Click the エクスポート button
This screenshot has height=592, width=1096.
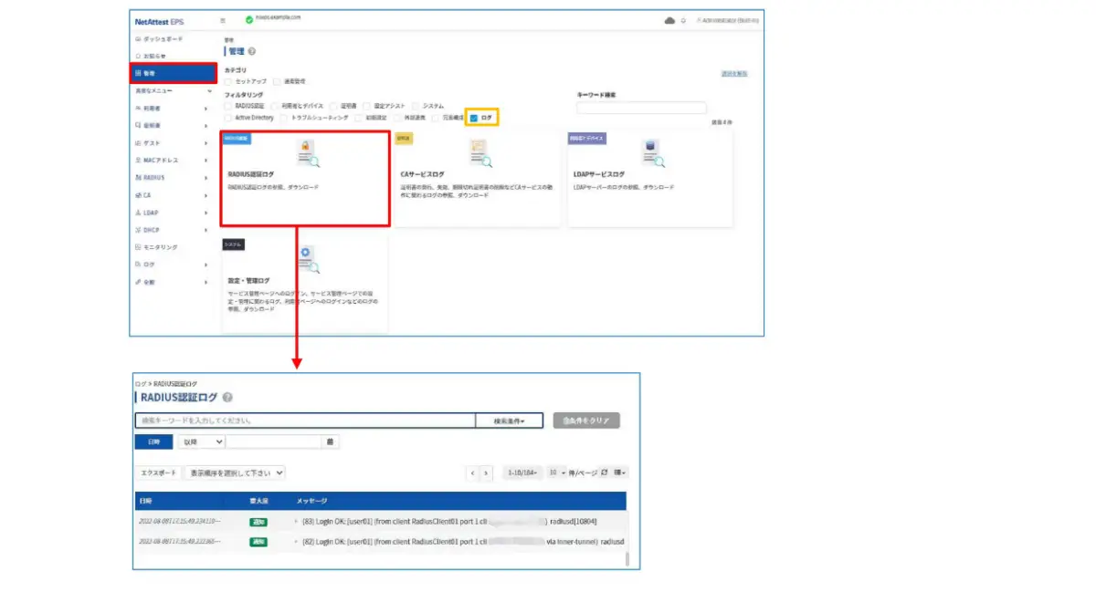(x=158, y=473)
